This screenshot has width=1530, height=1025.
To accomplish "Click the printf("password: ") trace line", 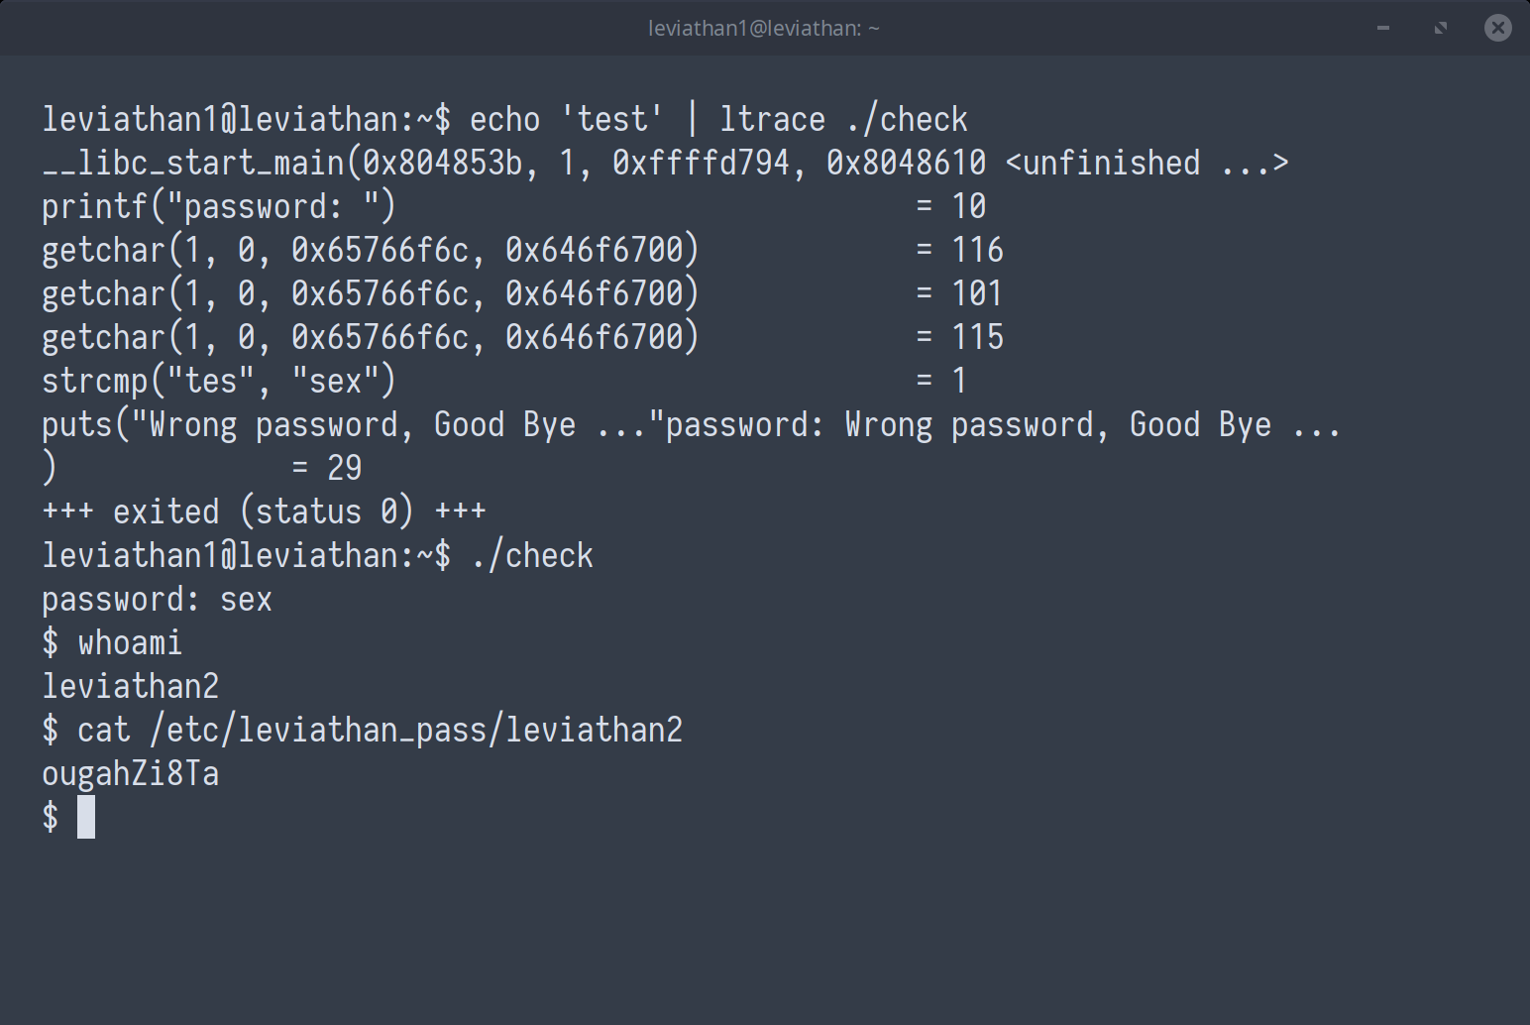I will [x=218, y=207].
